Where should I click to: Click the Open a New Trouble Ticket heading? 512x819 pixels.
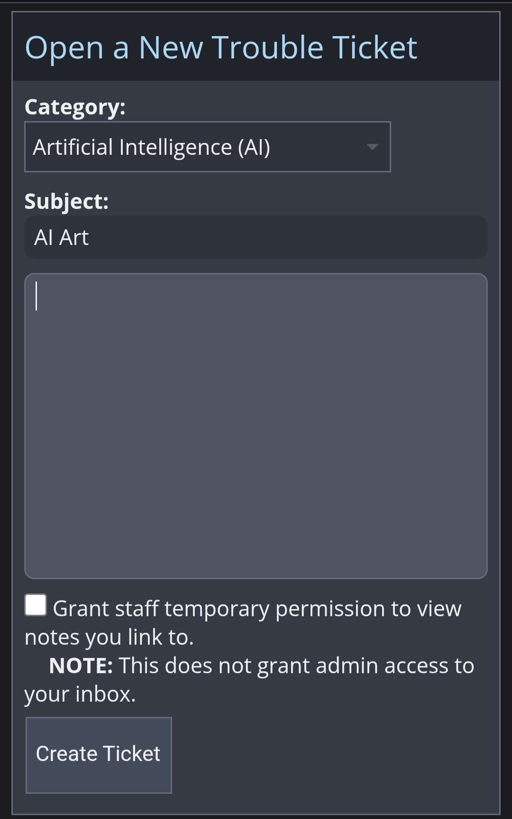(221, 47)
